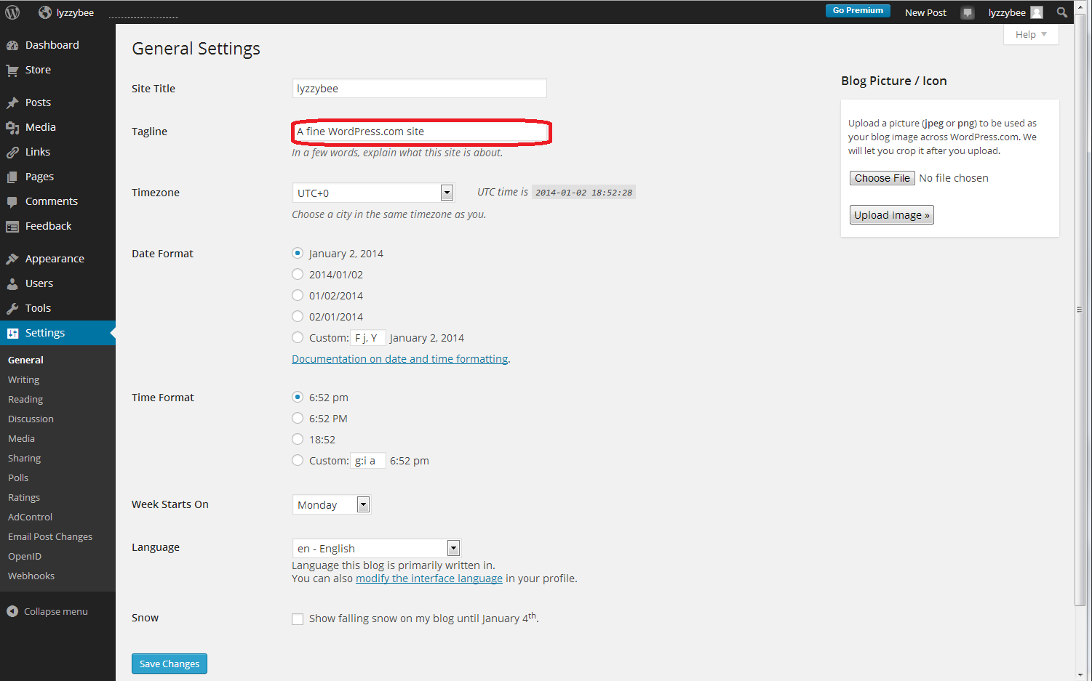The image size is (1092, 681).
Task: Click the notifications speech bubble icon
Action: coord(967,12)
